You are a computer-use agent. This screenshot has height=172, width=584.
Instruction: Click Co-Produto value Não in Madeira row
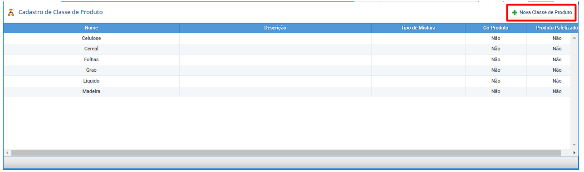click(496, 91)
